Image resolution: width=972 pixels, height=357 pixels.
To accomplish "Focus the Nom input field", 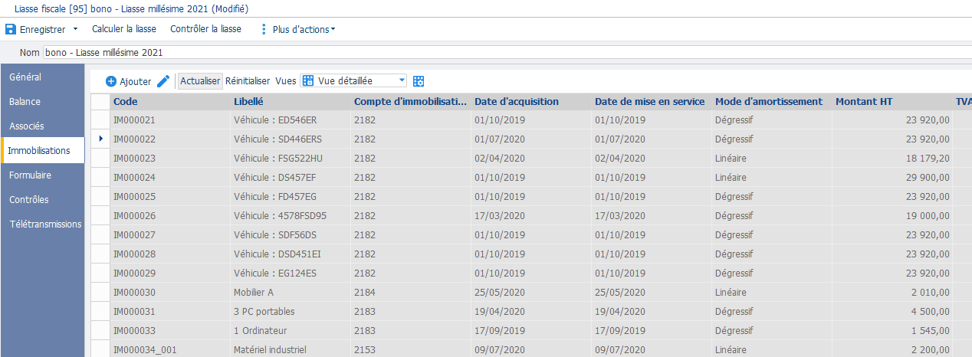I will pos(507,53).
